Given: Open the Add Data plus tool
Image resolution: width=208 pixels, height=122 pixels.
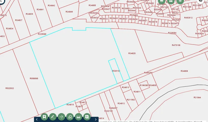Looking at the screenshot, I should [87, 117].
